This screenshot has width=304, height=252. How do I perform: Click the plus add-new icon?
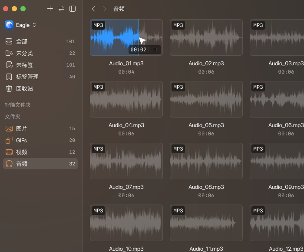(50, 9)
